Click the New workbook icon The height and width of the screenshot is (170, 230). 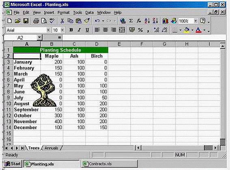[10, 21]
